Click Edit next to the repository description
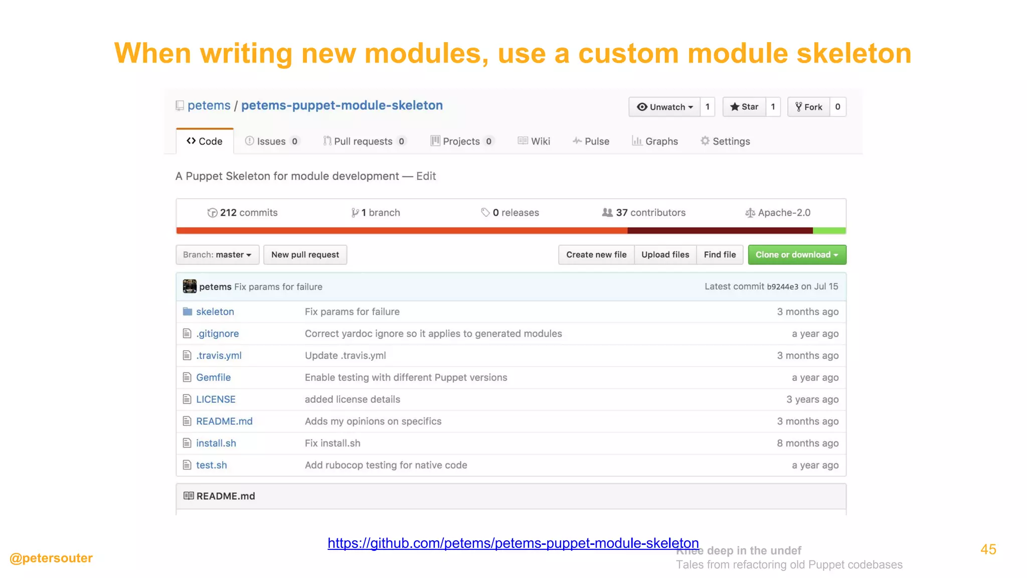The image size is (1027, 578). (x=426, y=176)
